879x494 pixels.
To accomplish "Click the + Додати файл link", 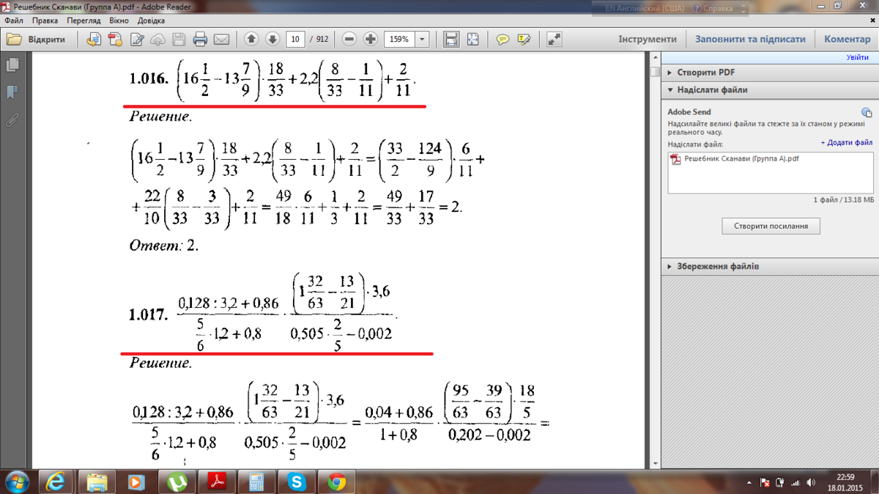I will click(x=846, y=143).
